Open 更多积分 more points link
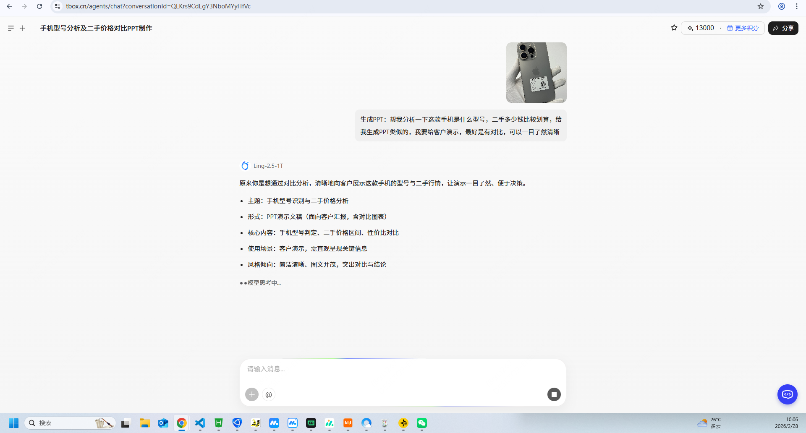 (x=743, y=28)
